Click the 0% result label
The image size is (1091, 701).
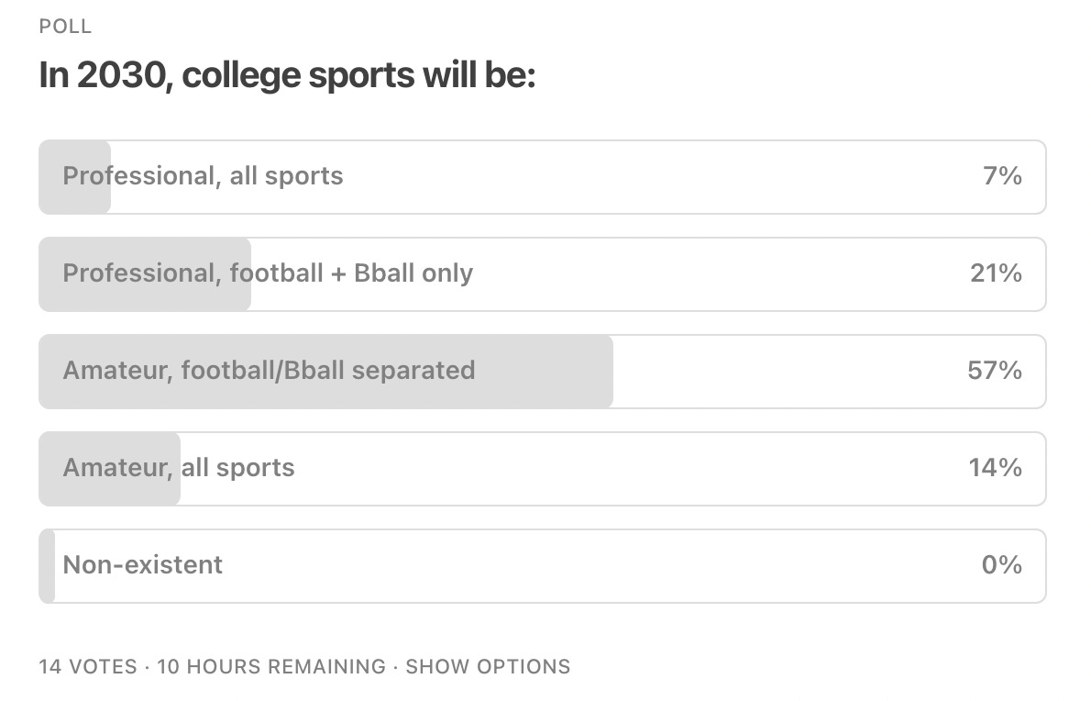(1001, 564)
